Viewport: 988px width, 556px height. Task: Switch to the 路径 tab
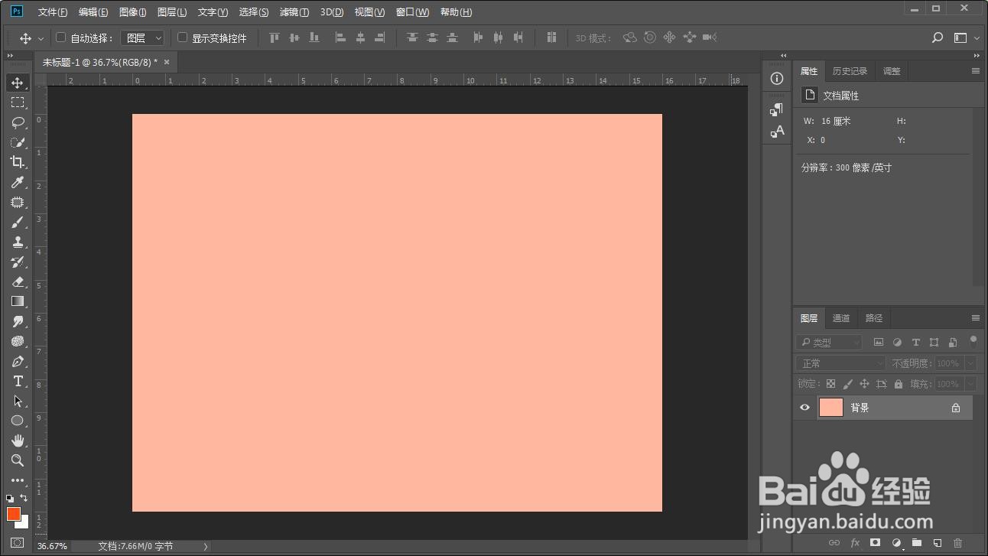pos(874,318)
